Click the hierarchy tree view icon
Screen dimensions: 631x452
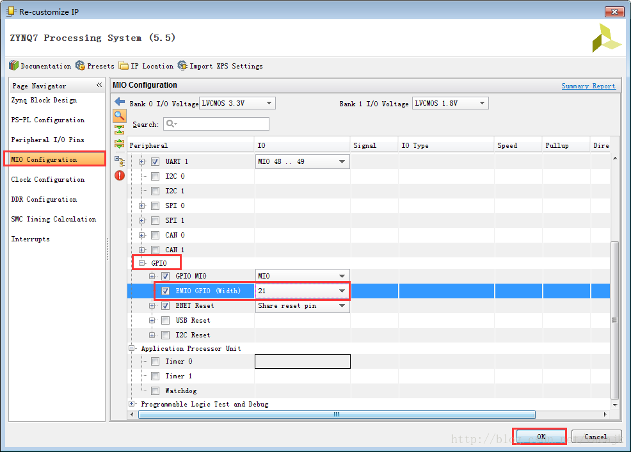point(120,161)
